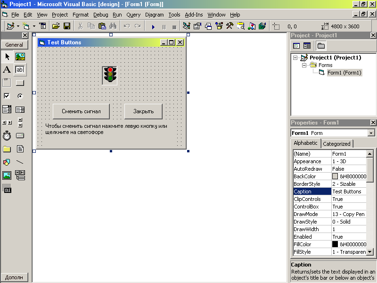The height and width of the screenshot is (283, 377).
Task: Click the traffic light image on form
Action: pos(110,75)
